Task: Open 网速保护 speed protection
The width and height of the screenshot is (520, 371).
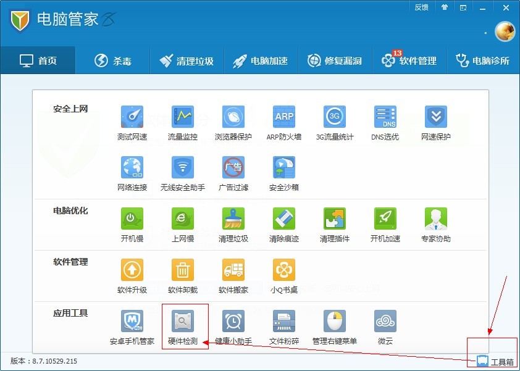Action: pyautogui.click(x=436, y=123)
